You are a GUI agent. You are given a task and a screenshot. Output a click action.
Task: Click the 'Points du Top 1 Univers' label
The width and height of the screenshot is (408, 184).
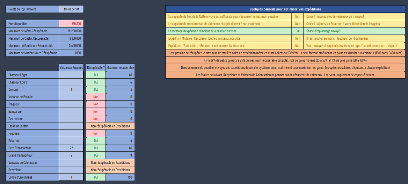click(33, 9)
